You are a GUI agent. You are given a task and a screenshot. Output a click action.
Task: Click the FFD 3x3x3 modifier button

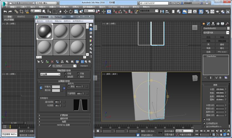point(222,52)
